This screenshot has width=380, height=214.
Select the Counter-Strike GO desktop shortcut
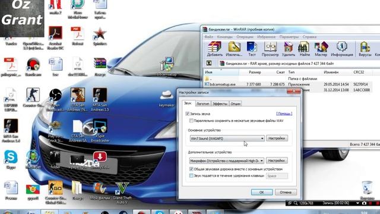pos(55,193)
